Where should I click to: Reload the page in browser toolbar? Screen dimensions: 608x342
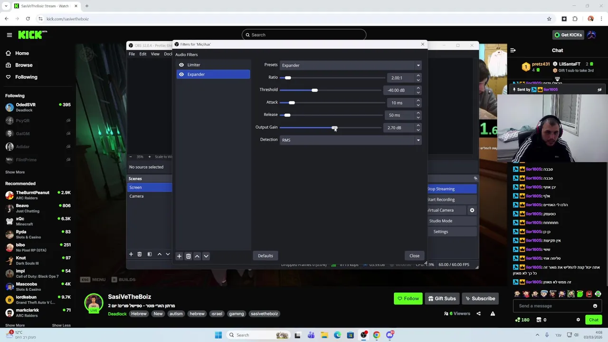pyautogui.click(x=28, y=19)
